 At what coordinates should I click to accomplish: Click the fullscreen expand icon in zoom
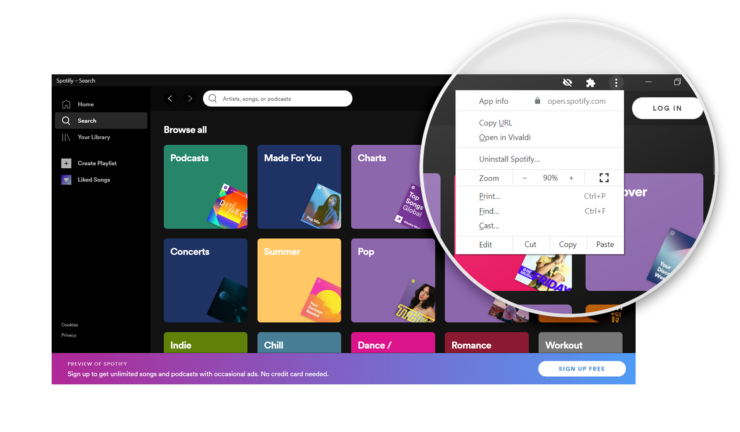(604, 178)
